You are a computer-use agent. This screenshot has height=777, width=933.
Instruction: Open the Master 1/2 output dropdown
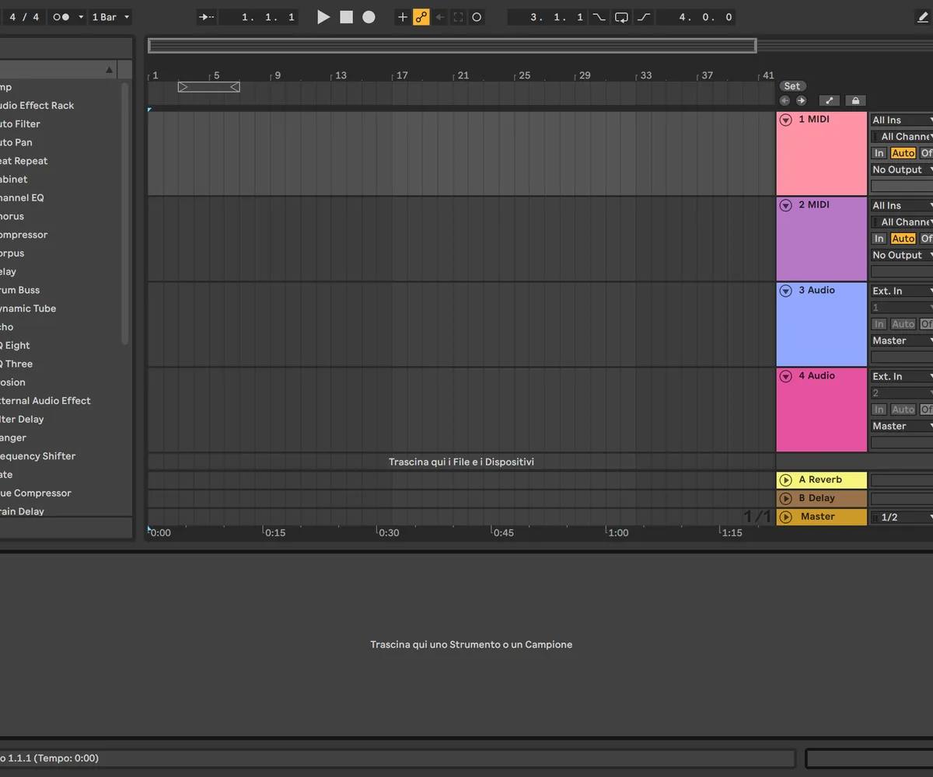[x=901, y=517]
